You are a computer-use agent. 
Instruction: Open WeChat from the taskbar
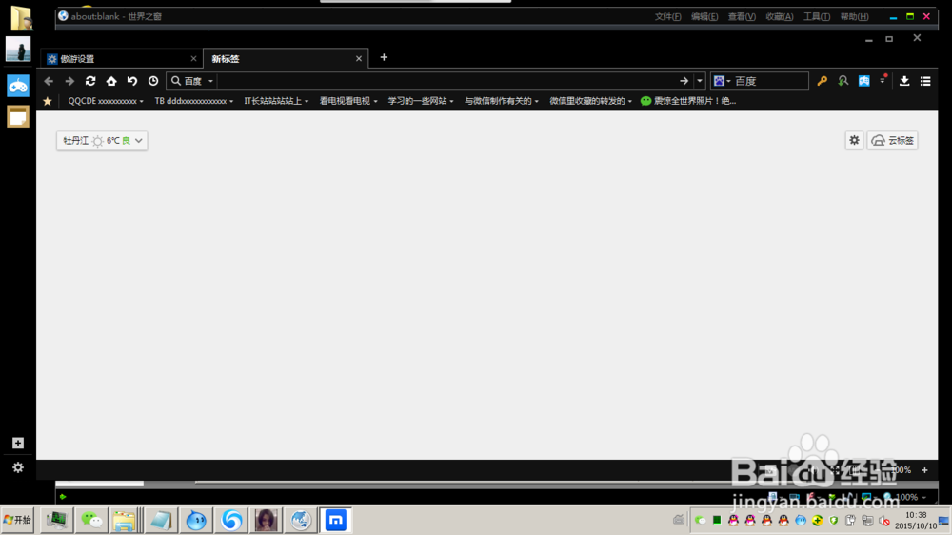point(91,521)
